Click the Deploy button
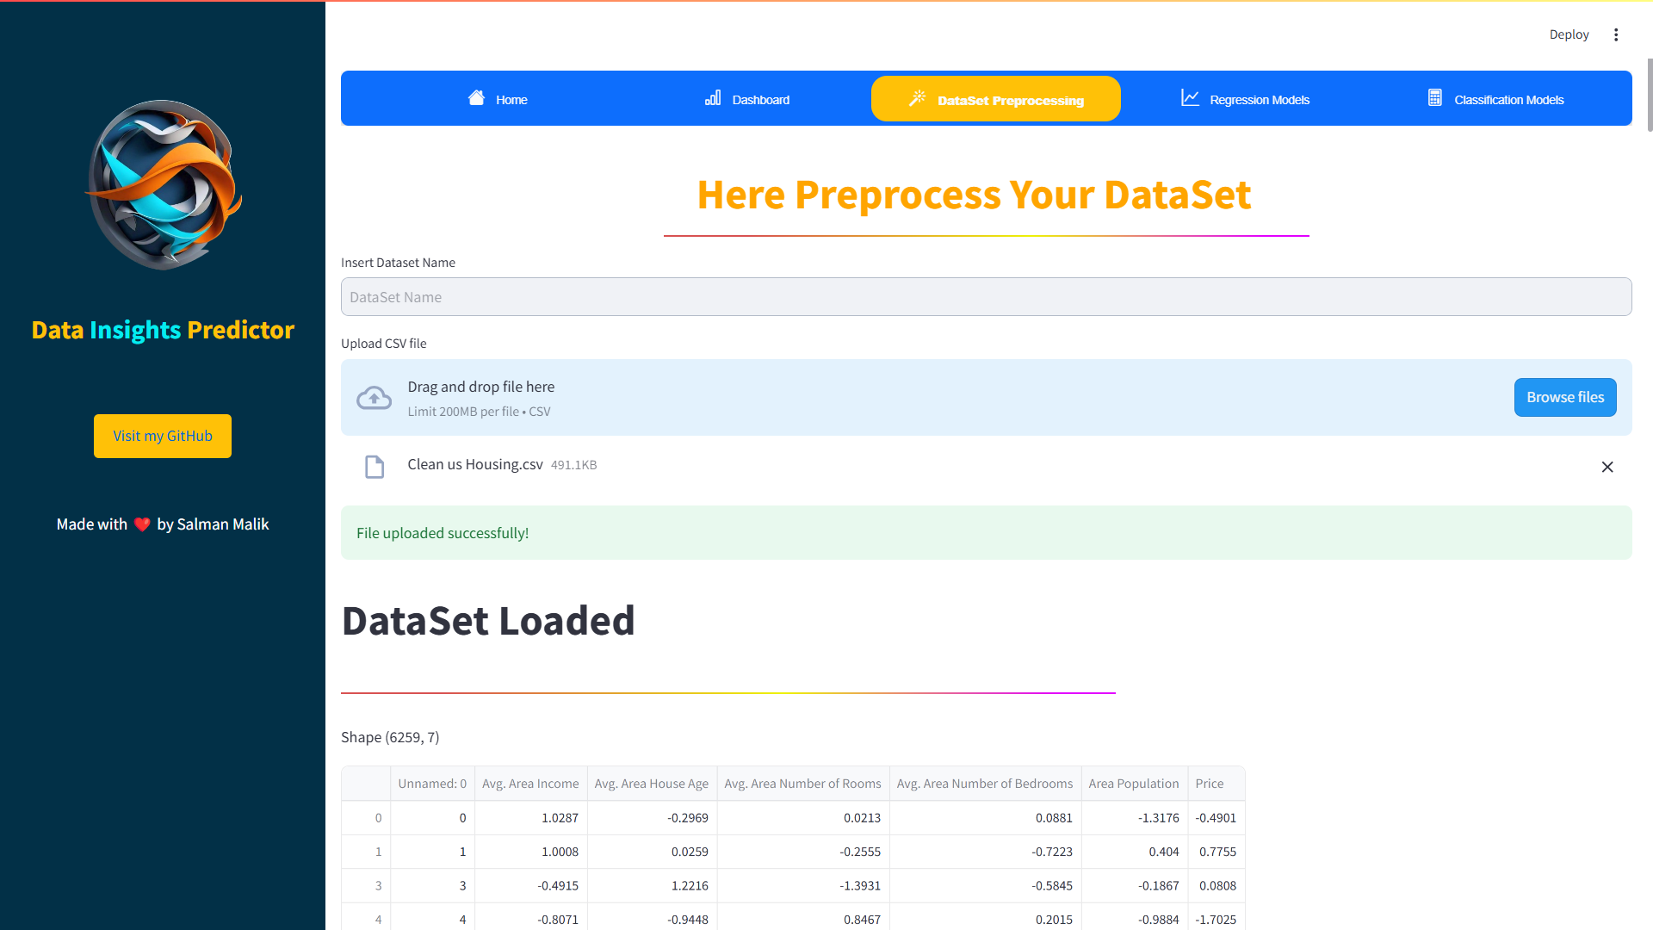The height and width of the screenshot is (930, 1653). pyautogui.click(x=1569, y=34)
